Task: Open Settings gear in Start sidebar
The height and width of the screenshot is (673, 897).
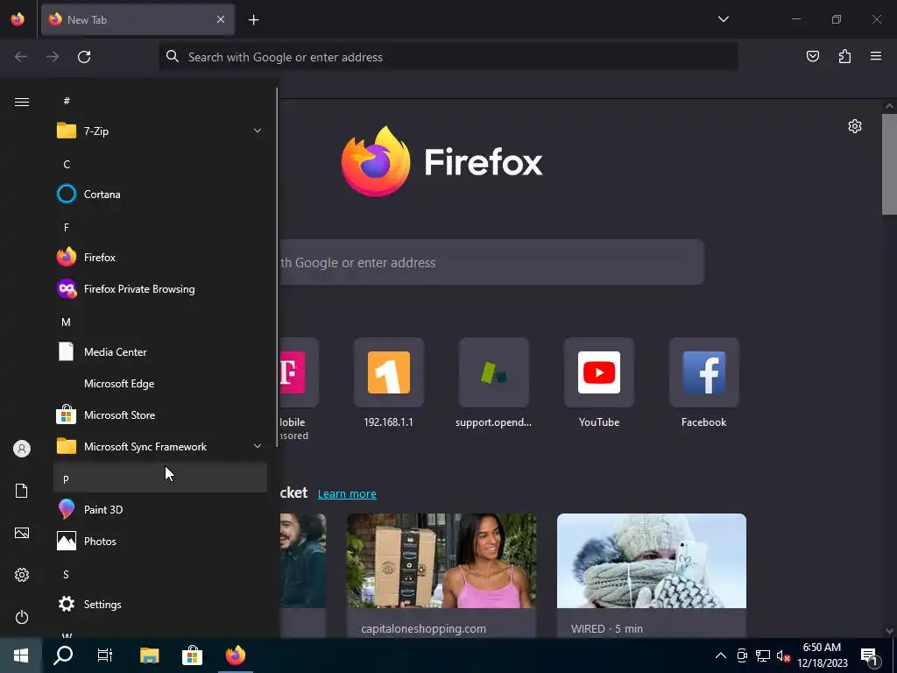Action: pyautogui.click(x=22, y=575)
